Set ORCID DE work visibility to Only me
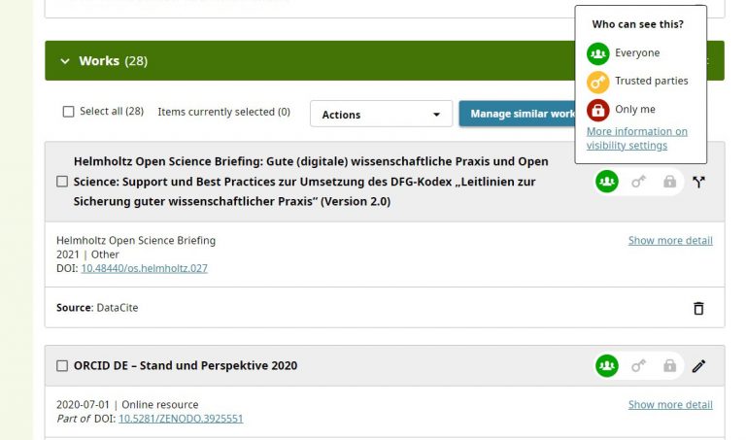 669,366
